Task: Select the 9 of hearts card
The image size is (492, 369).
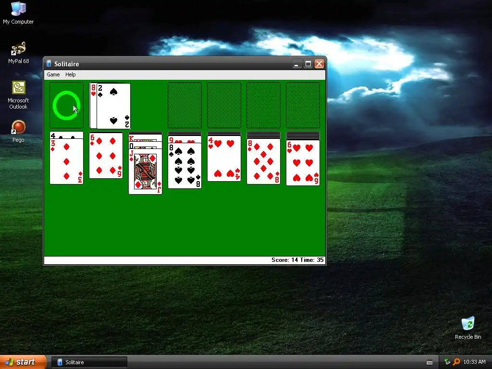Action: [x=184, y=139]
